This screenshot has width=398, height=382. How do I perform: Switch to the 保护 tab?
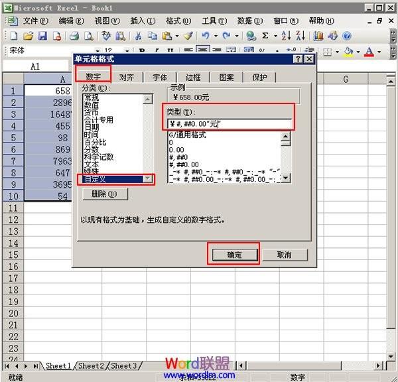click(x=259, y=78)
